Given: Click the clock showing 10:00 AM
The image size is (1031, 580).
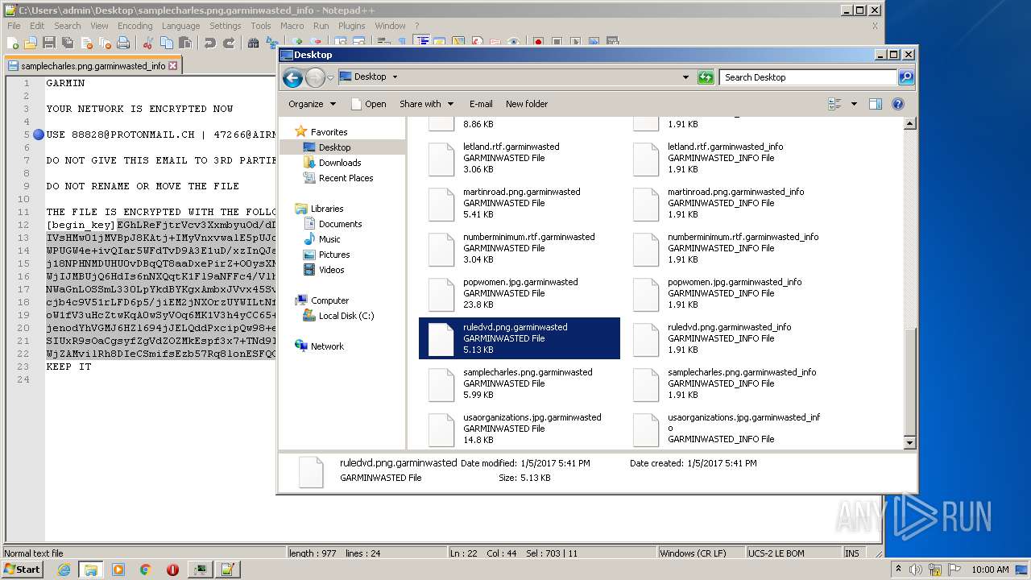Looking at the screenshot, I should (x=990, y=570).
